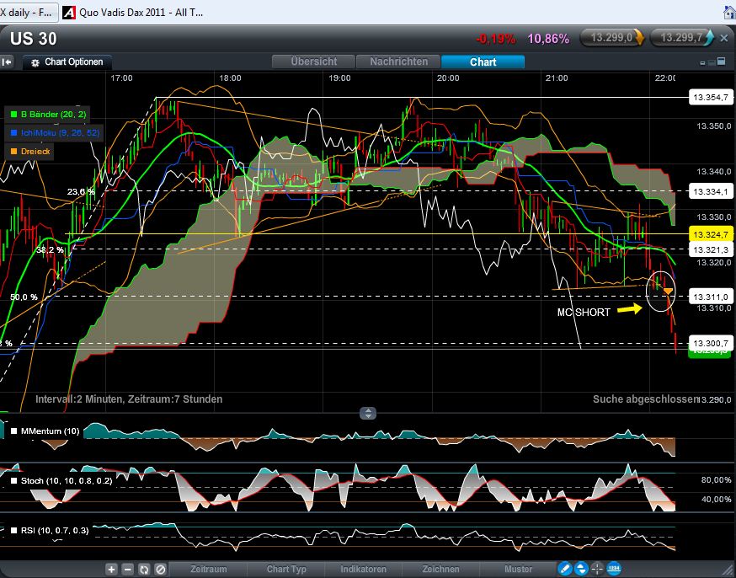
Task: Click the 13.354,7 price level label
Action: click(711, 97)
